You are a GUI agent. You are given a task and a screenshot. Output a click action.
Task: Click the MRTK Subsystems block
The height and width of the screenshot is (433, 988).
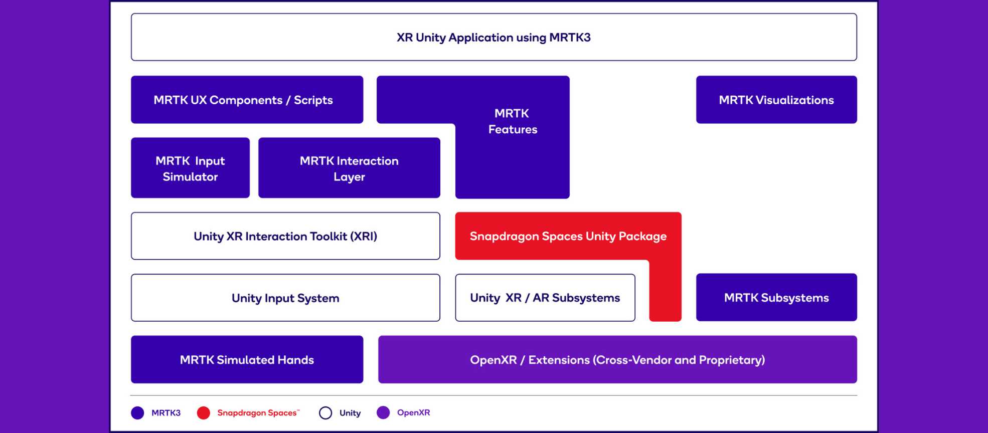(x=776, y=297)
